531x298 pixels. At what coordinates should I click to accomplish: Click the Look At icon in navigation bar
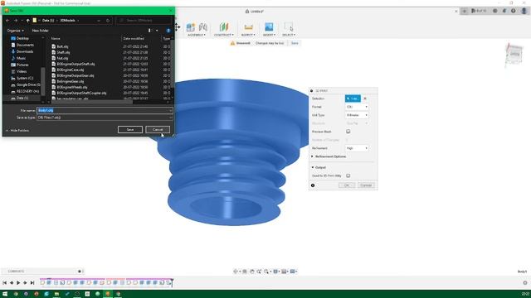(245, 272)
